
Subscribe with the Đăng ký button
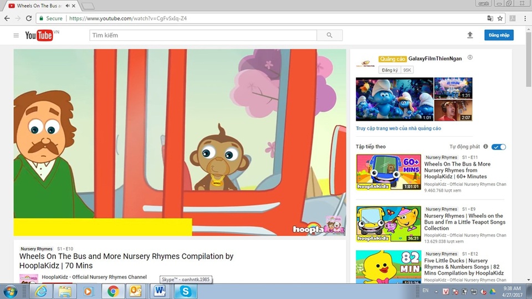390,70
